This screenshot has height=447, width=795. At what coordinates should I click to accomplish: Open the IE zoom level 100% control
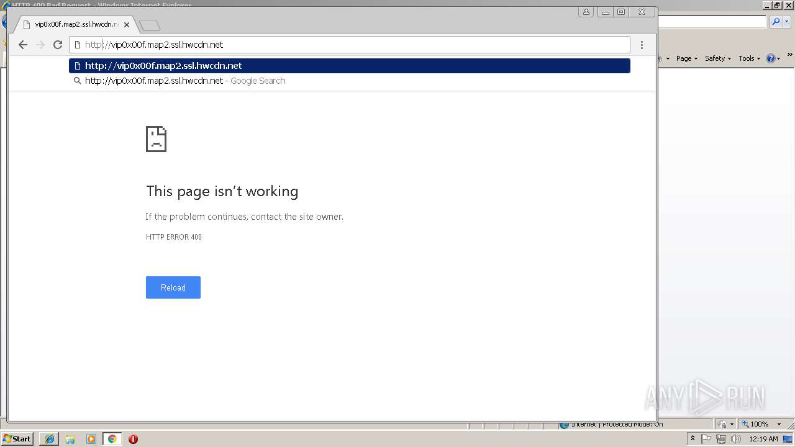coord(761,424)
